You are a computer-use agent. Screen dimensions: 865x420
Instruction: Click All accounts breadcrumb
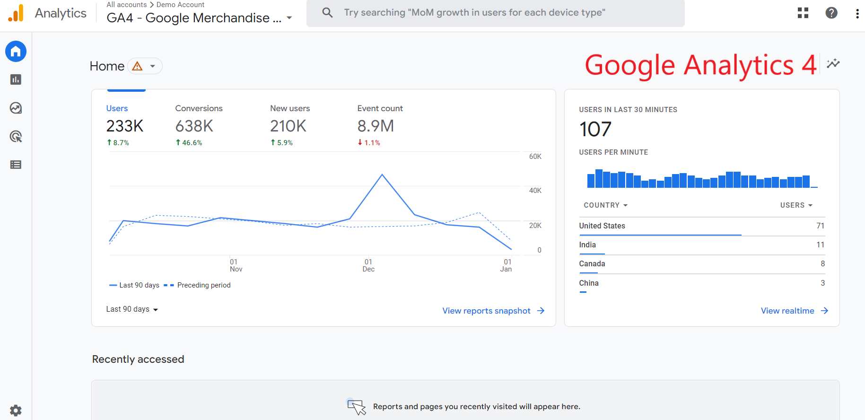coord(127,5)
